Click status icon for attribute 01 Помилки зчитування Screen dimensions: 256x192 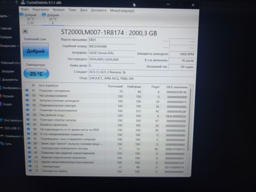click(27, 90)
